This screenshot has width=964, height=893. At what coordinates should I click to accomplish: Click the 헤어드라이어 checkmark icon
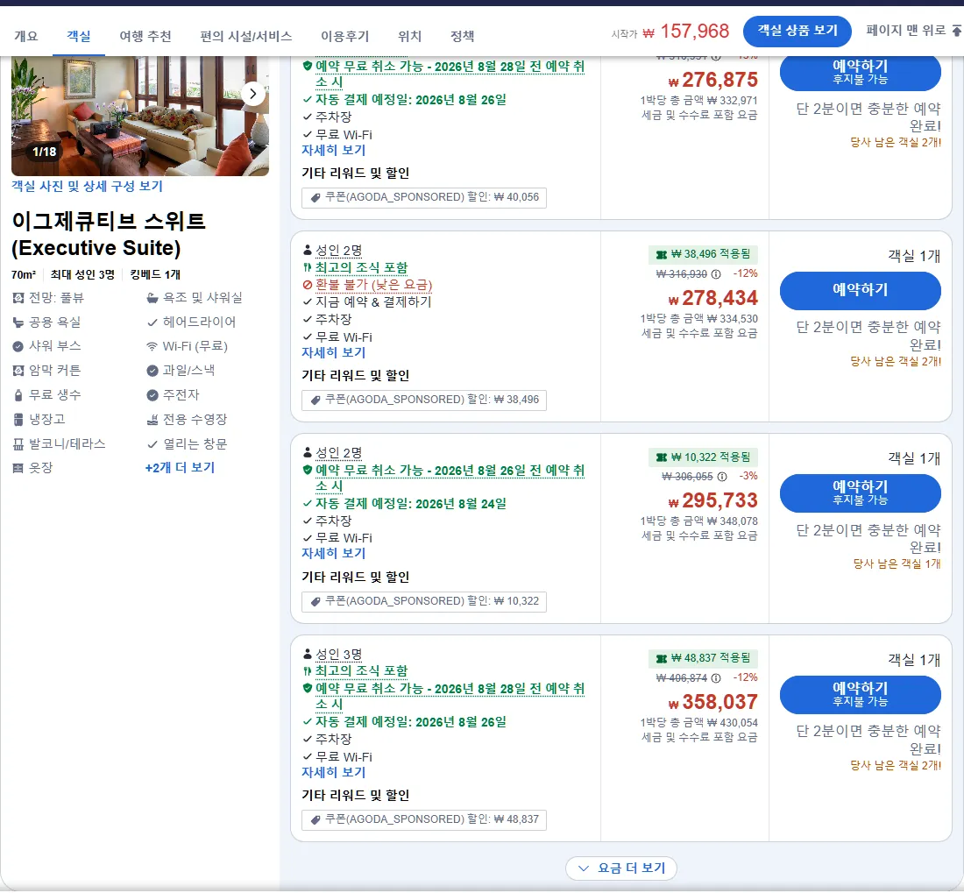click(x=152, y=322)
